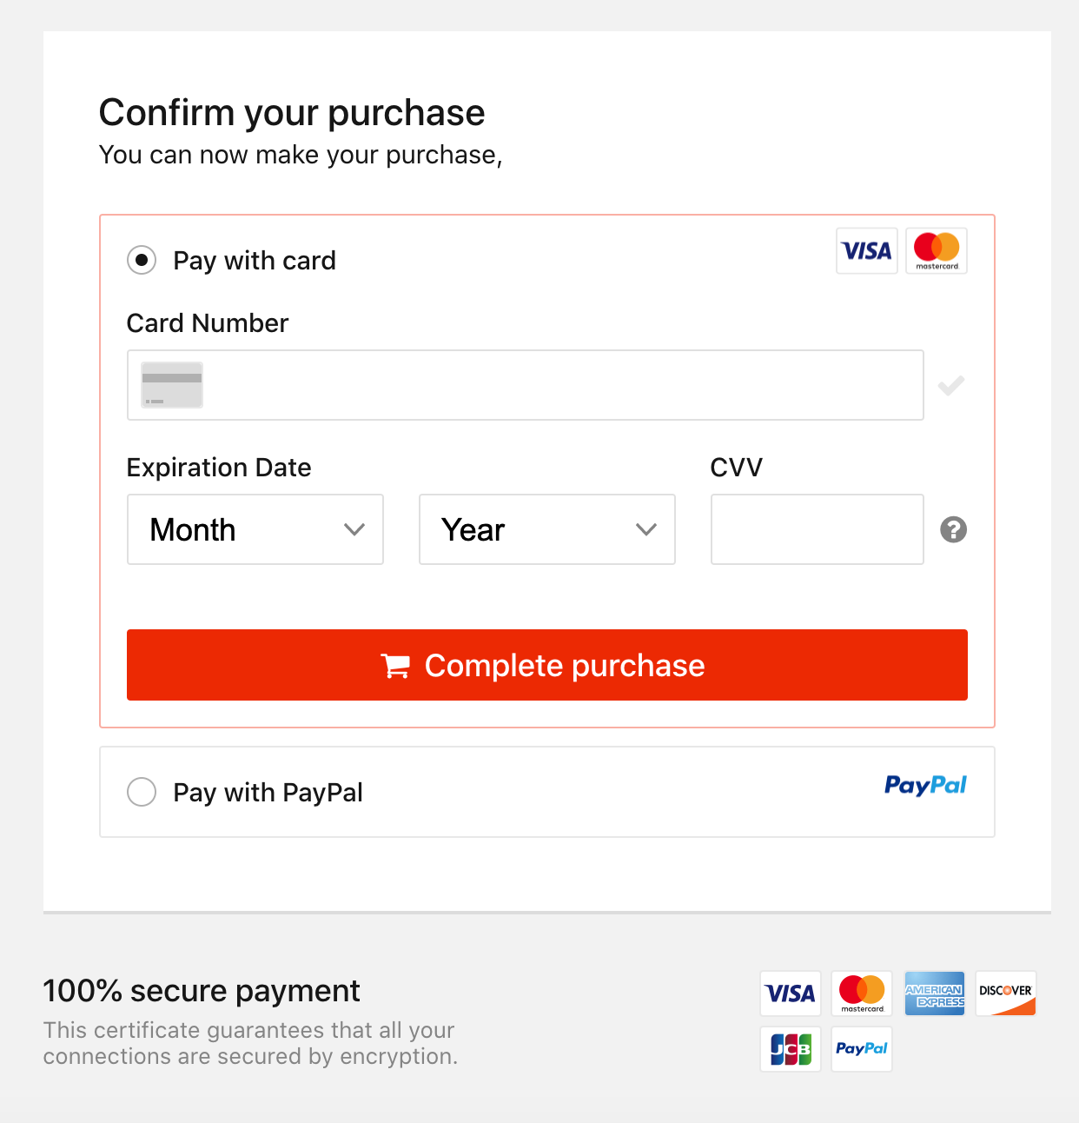
Task: Click the gray card icon inside Card Number field
Action: point(172,385)
